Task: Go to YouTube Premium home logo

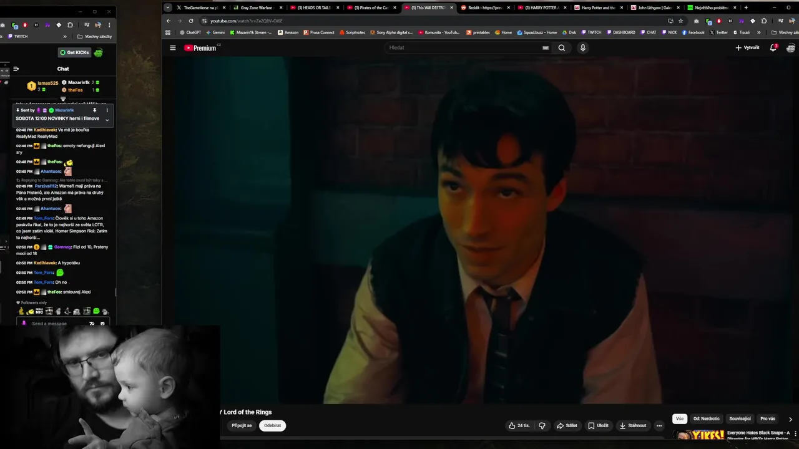Action: pyautogui.click(x=201, y=48)
